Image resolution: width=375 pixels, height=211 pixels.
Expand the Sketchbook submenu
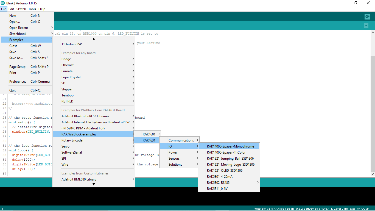point(27,34)
